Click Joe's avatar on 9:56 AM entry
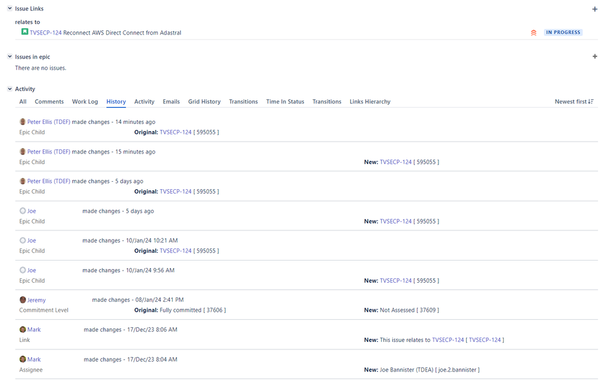The image size is (616, 382). [x=23, y=270]
